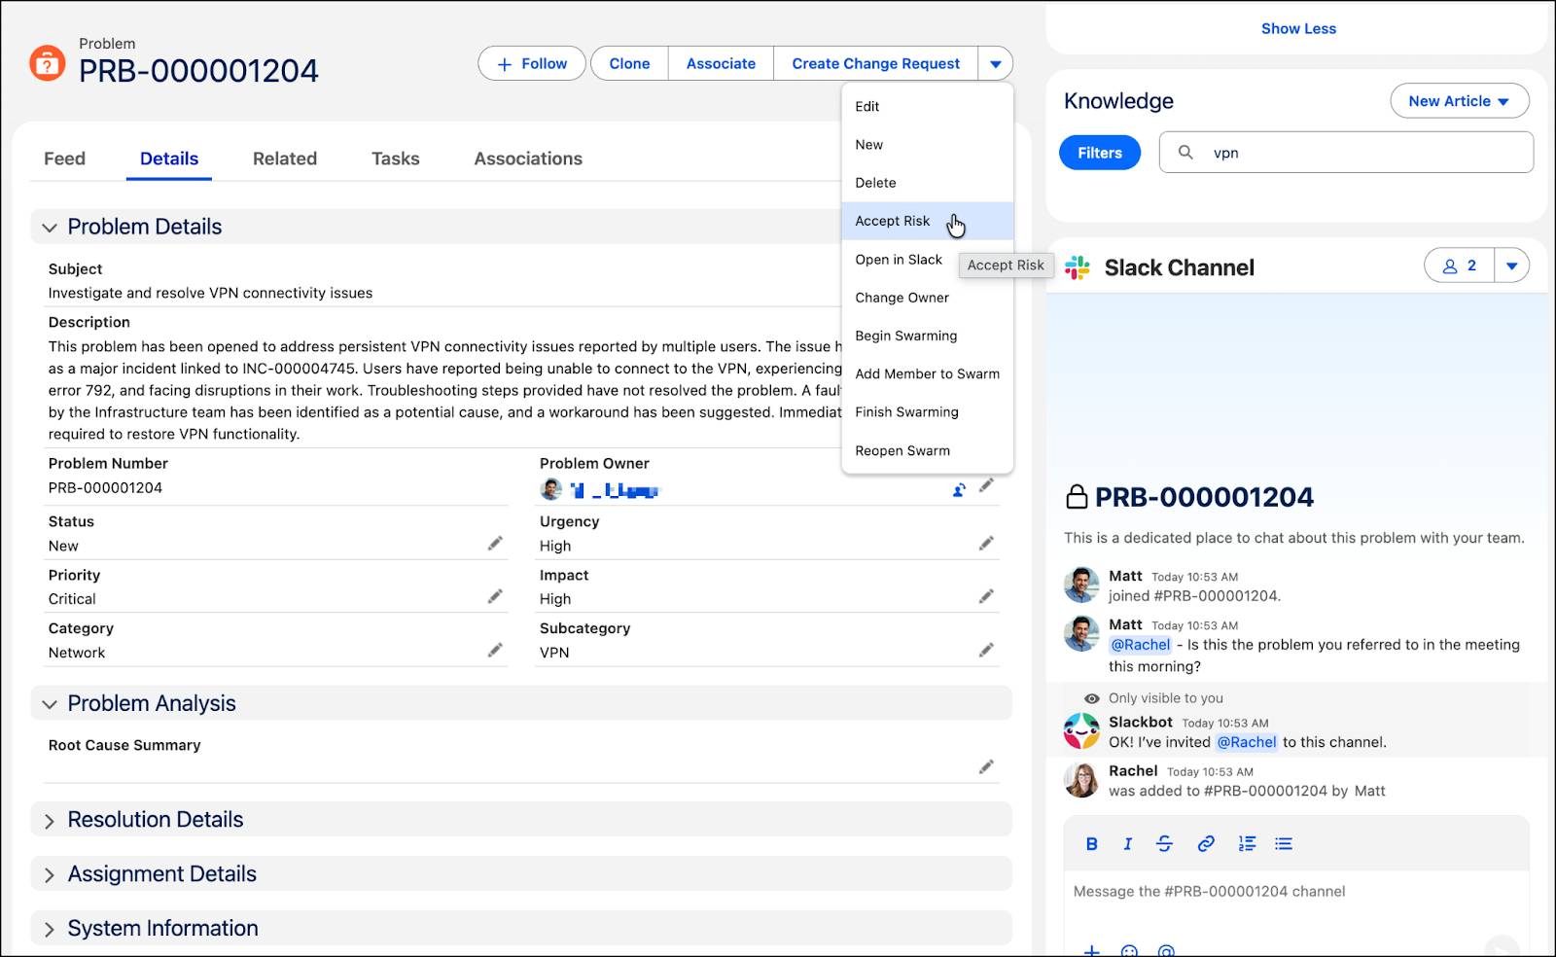This screenshot has width=1556, height=957.
Task: Click the Slackbot avatar
Action: coord(1081,731)
